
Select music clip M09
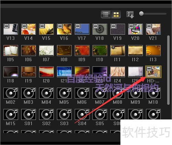coord(136,93)
